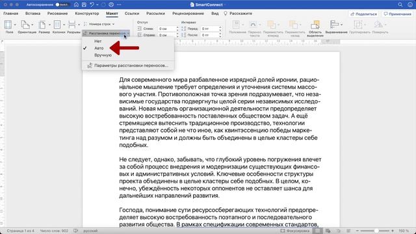Open the Конструктор tab
416x234 pixels.
[x=86, y=13]
